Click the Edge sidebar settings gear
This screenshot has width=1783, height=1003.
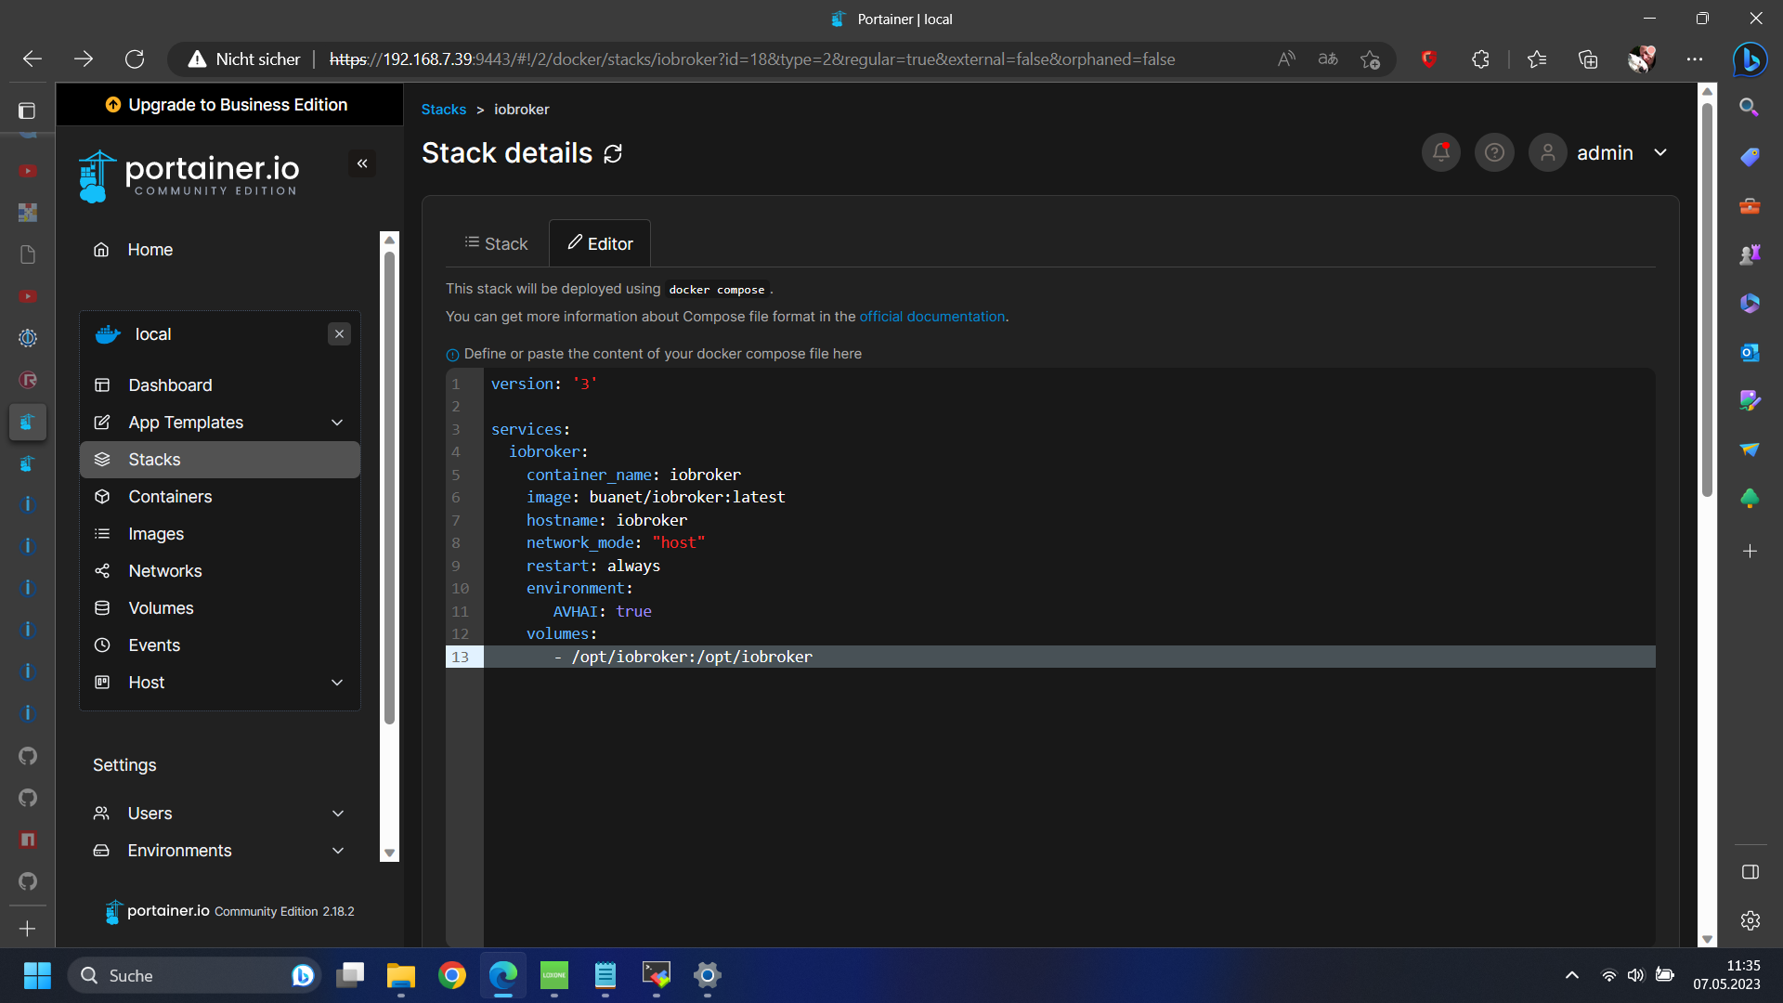pyautogui.click(x=1750, y=920)
